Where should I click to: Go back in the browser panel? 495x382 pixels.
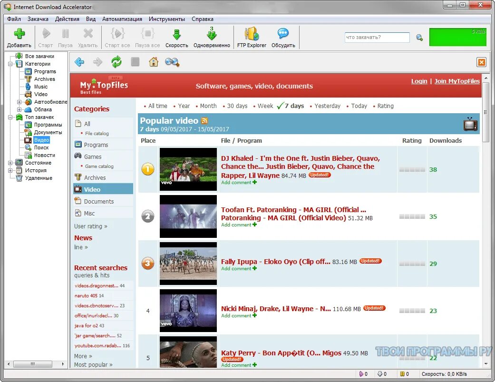coord(79,62)
